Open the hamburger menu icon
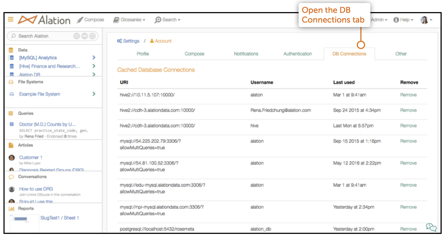Viewport: 444px width, 236px height. 10,19
